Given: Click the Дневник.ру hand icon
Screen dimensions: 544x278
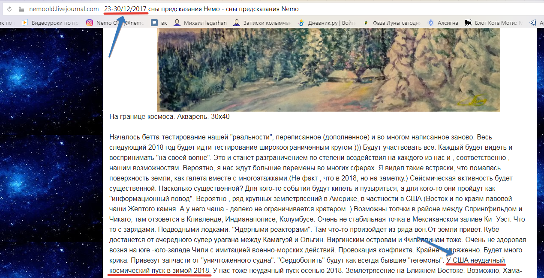Looking at the screenshot, I should point(301,23).
